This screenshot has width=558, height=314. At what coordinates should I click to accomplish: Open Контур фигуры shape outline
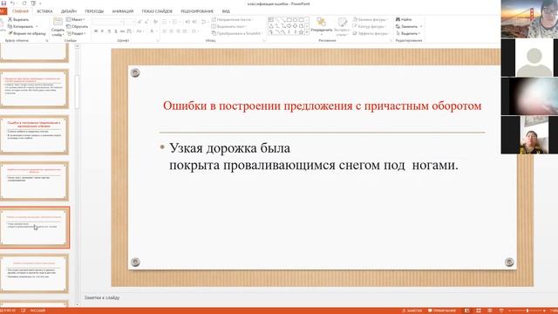tap(369, 26)
